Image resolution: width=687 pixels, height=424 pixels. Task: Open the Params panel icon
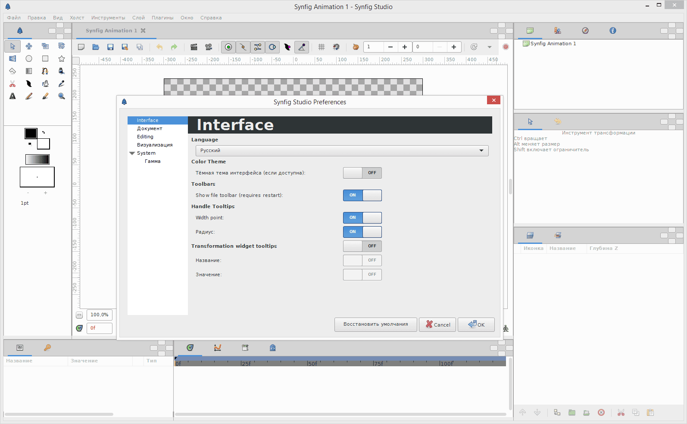pos(20,348)
